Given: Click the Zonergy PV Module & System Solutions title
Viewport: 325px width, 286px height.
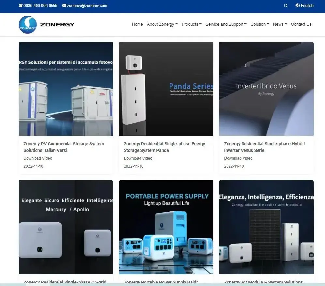Looking at the screenshot, I should pyautogui.click(x=263, y=282).
